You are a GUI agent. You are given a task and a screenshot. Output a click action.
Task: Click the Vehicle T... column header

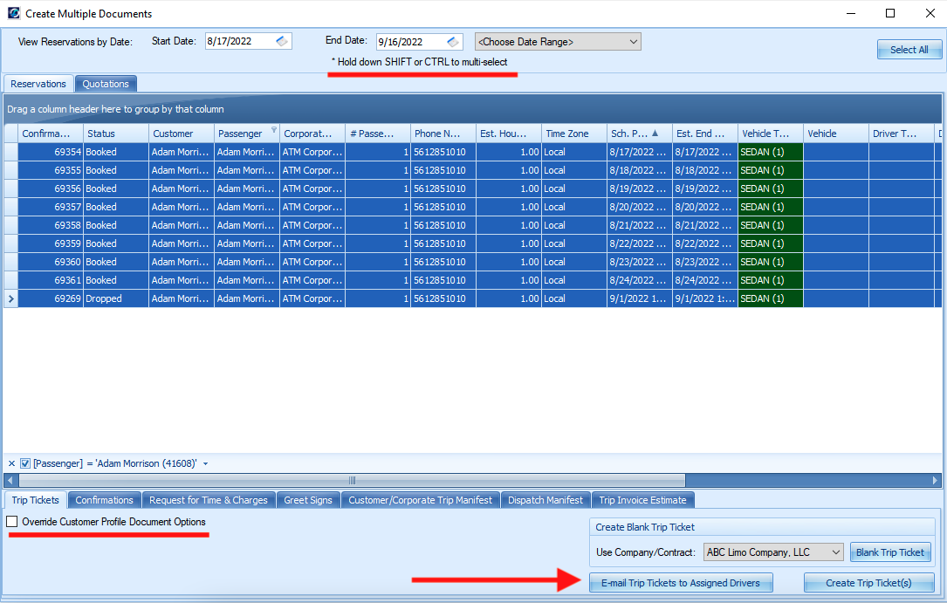pos(771,134)
